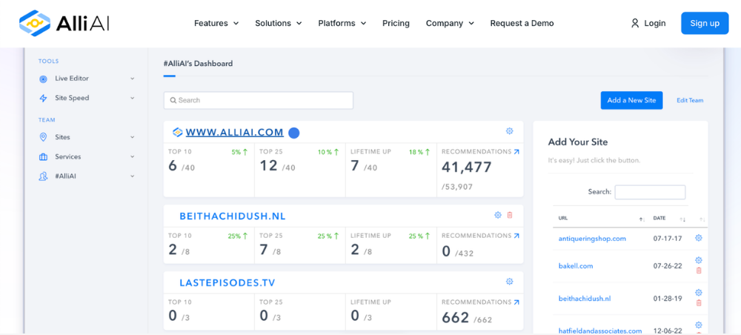Delete beithachidush.nl card with red trash icon

(510, 215)
